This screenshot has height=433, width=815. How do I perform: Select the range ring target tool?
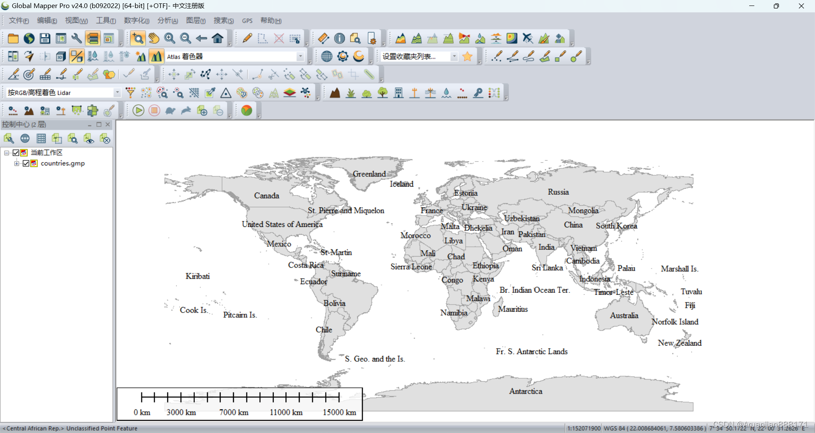click(29, 75)
